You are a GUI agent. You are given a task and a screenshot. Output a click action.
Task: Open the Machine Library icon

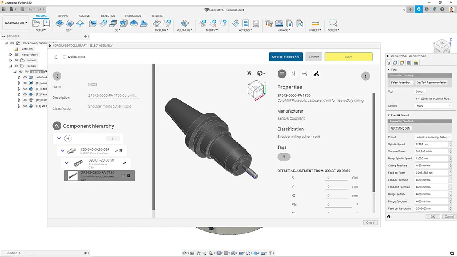279,23
